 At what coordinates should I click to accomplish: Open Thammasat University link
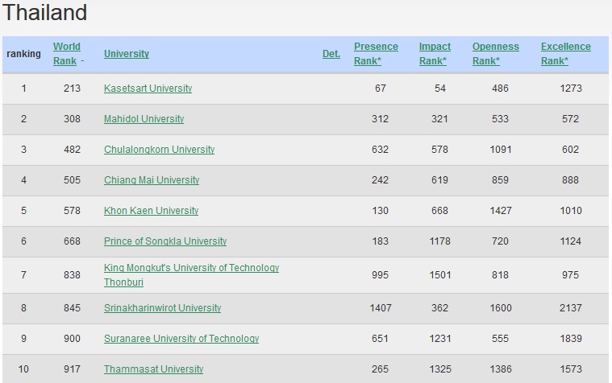[x=153, y=369]
